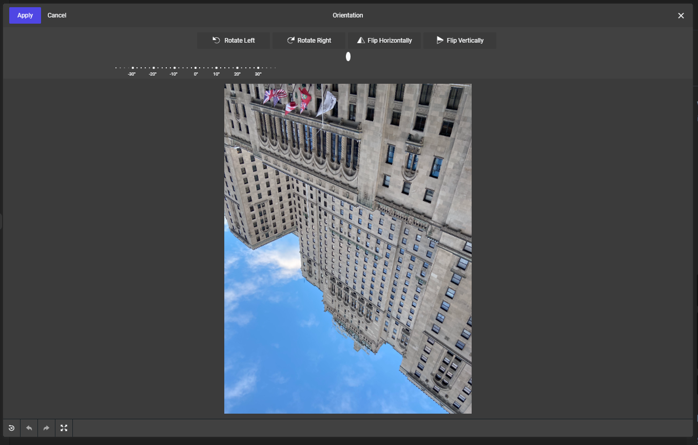The image size is (698, 445).
Task: Flip the image horizontally
Action: click(384, 41)
